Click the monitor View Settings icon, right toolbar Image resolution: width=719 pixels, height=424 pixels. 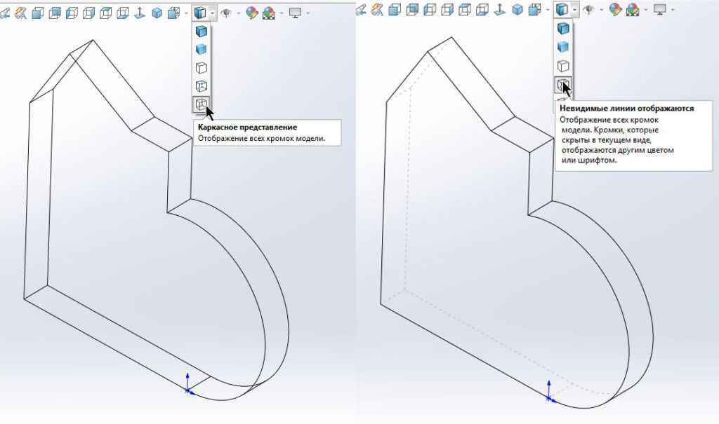[x=659, y=10]
